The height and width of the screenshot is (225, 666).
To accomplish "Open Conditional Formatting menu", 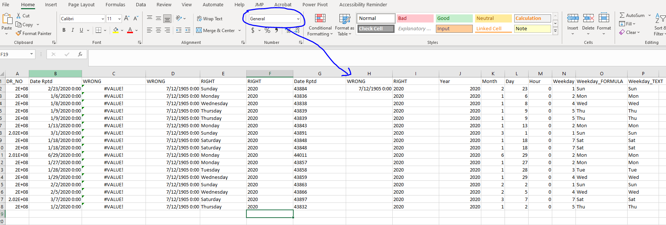I will click(x=320, y=25).
